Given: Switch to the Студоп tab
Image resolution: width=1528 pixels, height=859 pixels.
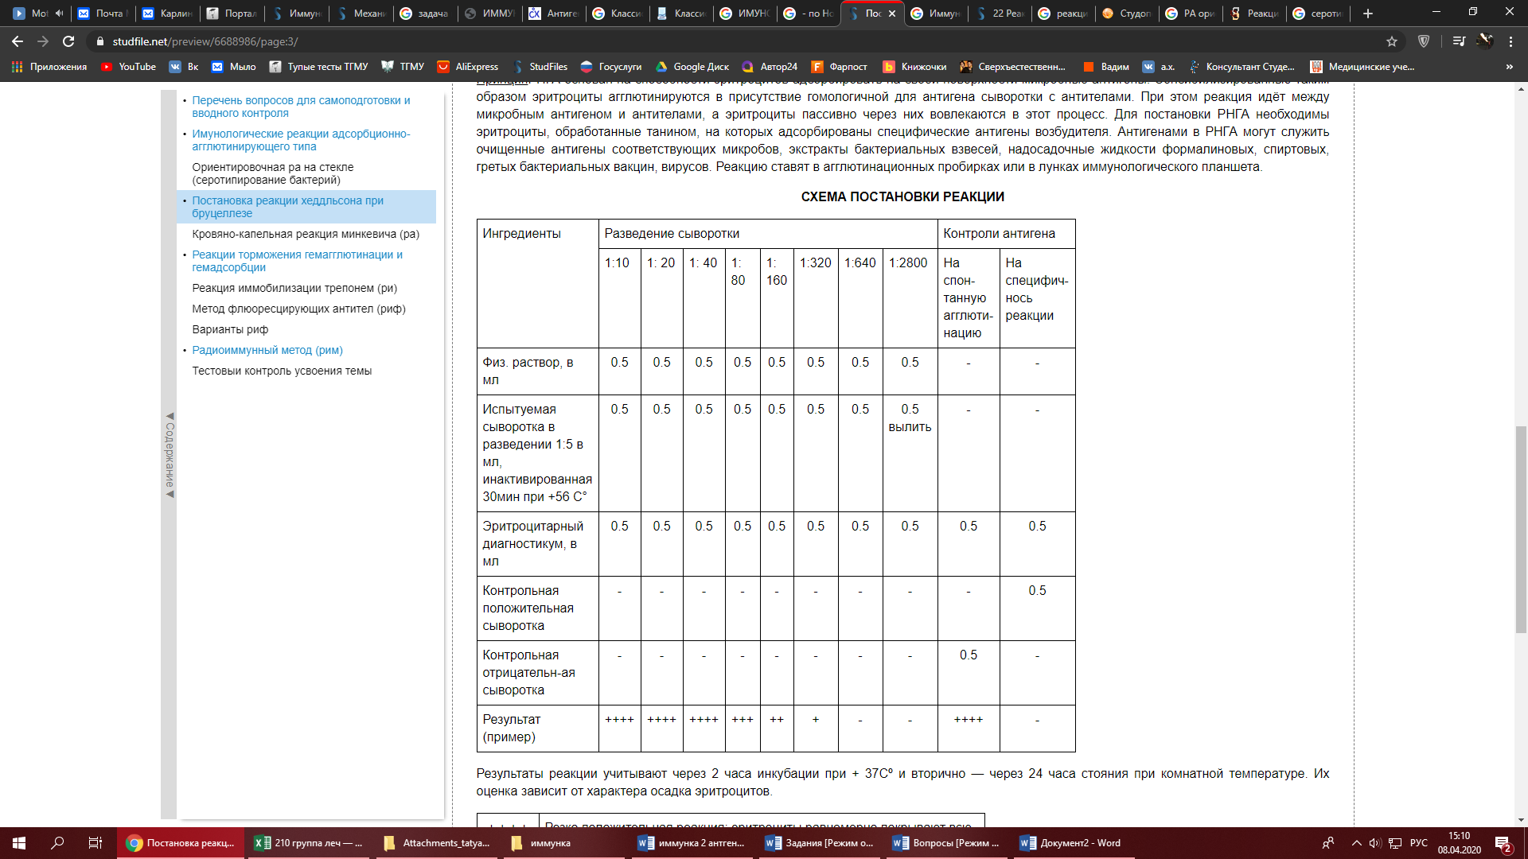Looking at the screenshot, I should pyautogui.click(x=1127, y=14).
